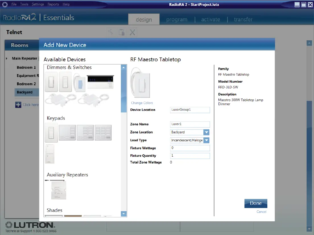Select Bedroom 1 in Rooms list
Screen dimensions: 314x235
tap(26, 68)
